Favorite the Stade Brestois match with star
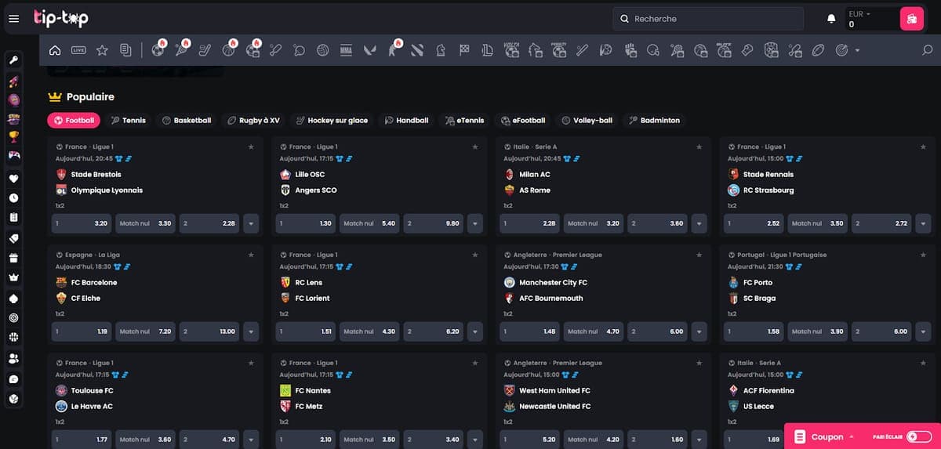941x449 pixels. tap(251, 147)
